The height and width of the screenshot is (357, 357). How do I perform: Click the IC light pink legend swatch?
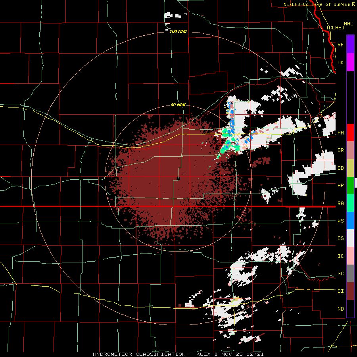tap(350, 256)
